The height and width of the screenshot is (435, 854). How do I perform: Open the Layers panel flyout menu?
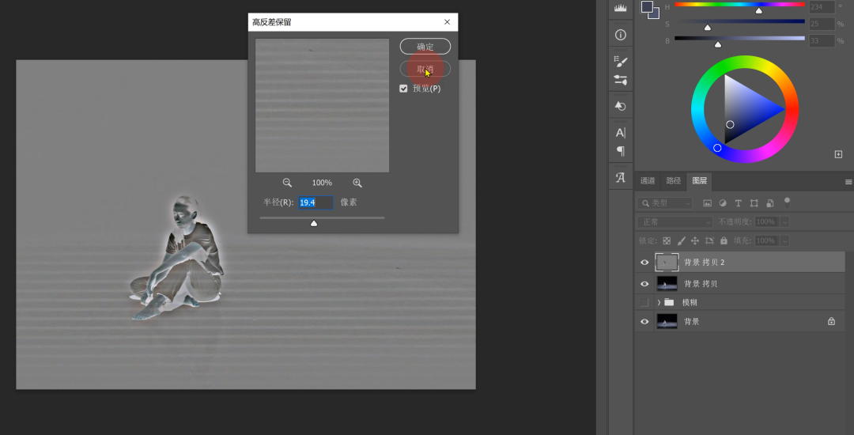point(848,182)
